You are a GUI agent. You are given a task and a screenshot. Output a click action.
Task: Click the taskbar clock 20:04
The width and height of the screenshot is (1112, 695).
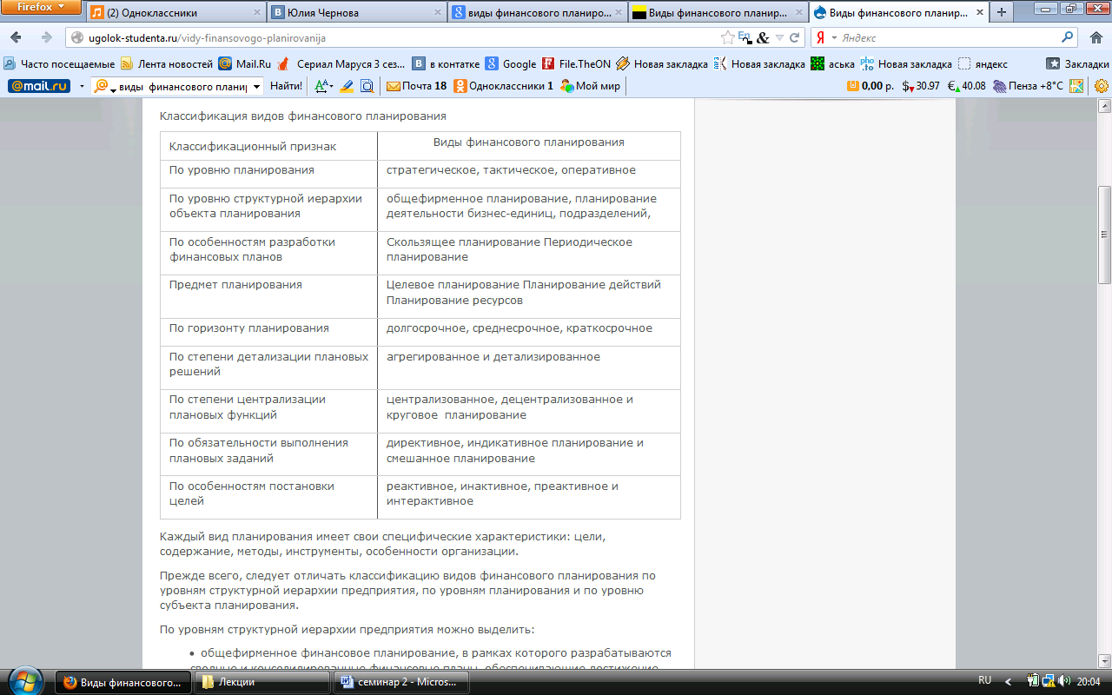click(x=1089, y=682)
